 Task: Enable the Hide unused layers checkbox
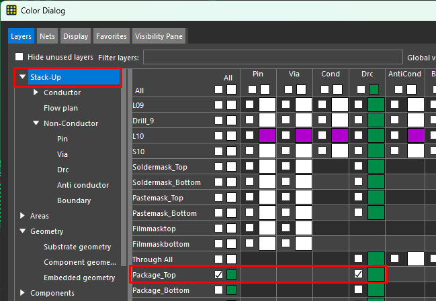tap(20, 58)
